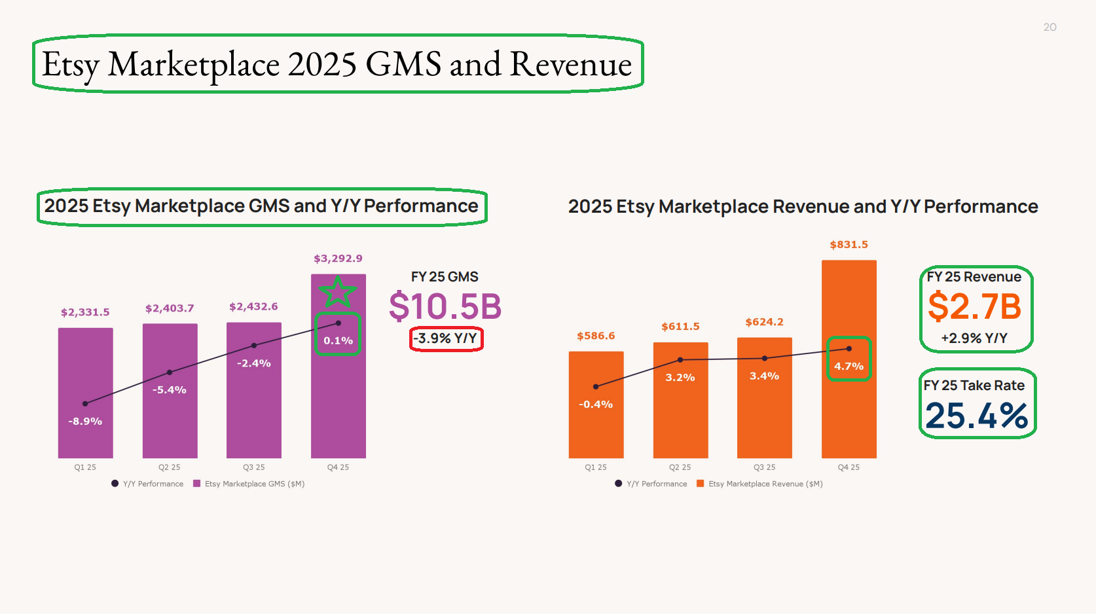Click the 25.4% FY 25 Take Rate figure
Screen dimensions: 1096x614
pos(977,416)
